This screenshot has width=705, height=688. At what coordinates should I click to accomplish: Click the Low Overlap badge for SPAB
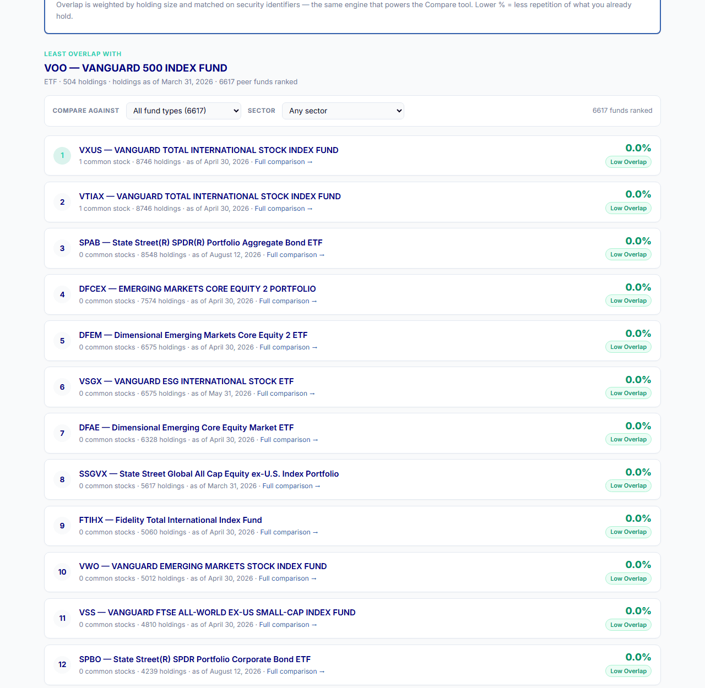[628, 254]
